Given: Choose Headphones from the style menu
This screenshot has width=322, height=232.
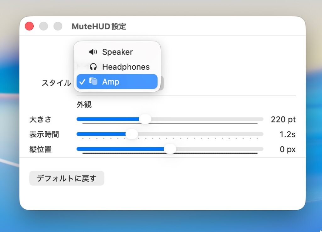Looking at the screenshot, I should click(126, 67).
